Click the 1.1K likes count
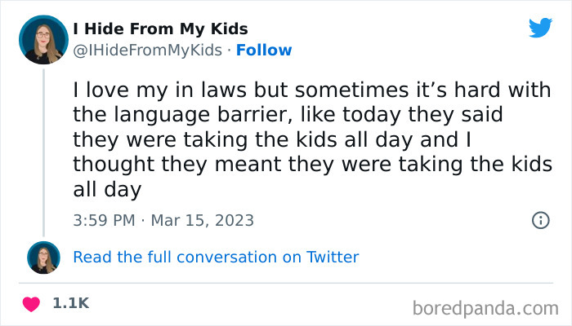This screenshot has width=572, height=326. coord(70,303)
